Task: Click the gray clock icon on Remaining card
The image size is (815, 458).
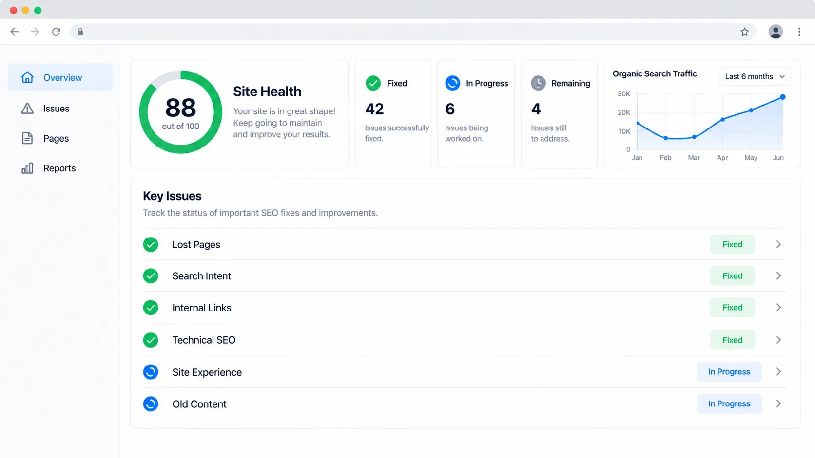Action: [x=538, y=83]
